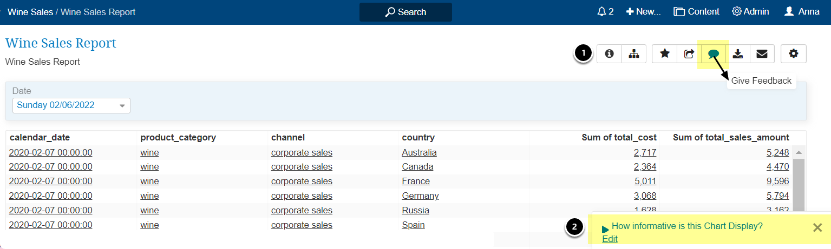The image size is (831, 249).
Task: Click calendar_date column header
Action: click(x=40, y=137)
